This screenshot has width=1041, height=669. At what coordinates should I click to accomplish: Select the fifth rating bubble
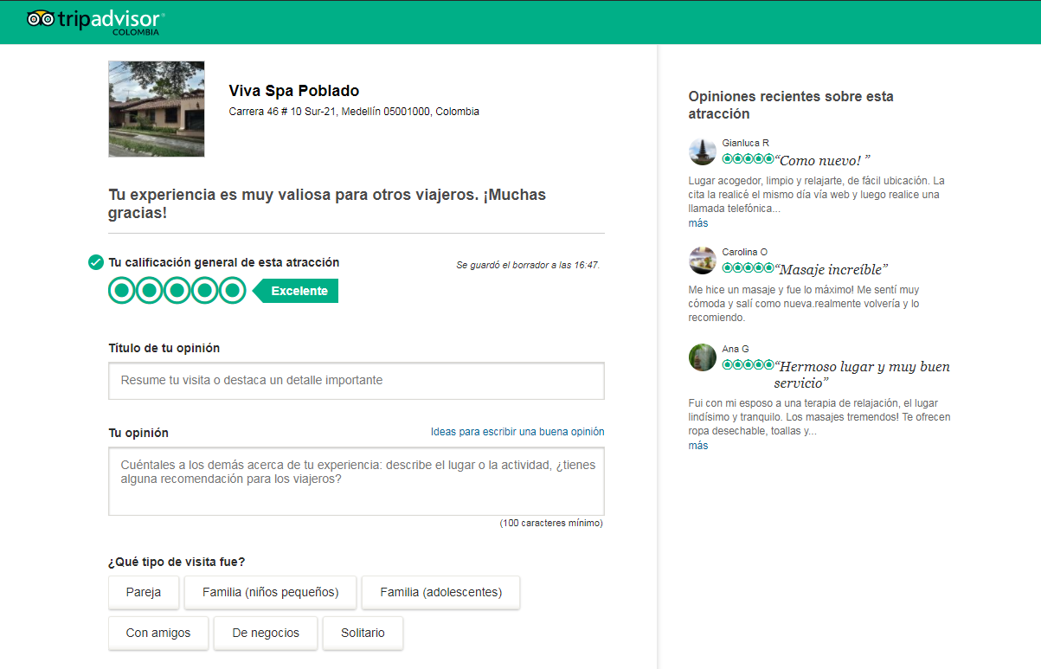[x=232, y=291]
